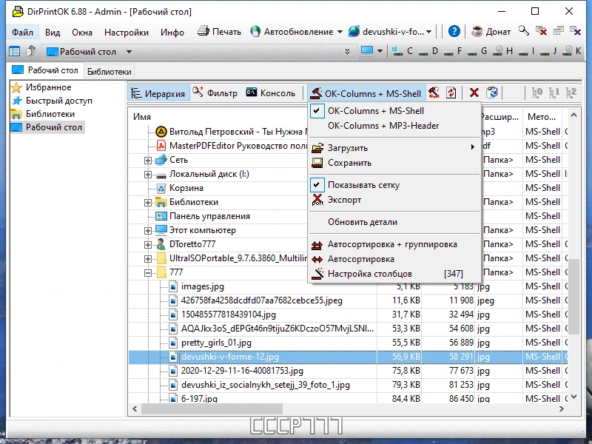Open the Вид menu
592x444 pixels.
coord(53,33)
